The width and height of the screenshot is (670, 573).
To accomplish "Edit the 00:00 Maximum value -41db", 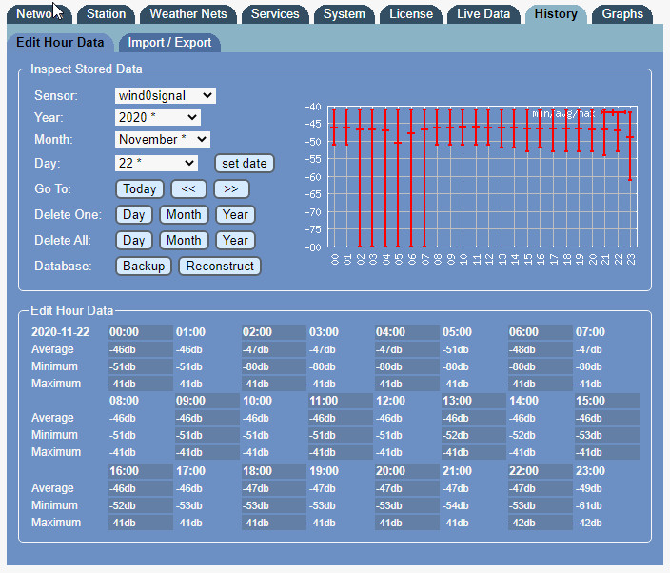I will pyautogui.click(x=141, y=384).
